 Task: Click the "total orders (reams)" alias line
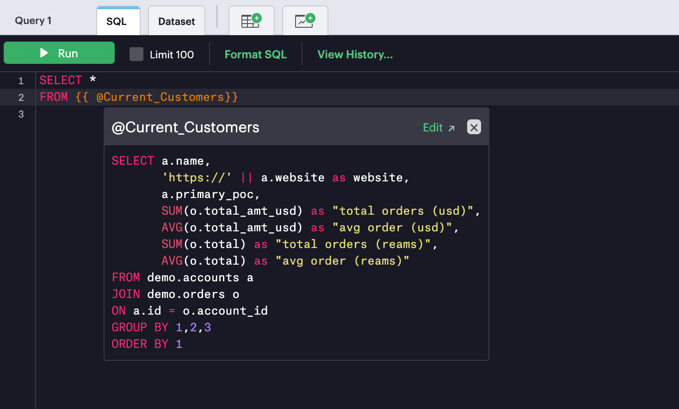point(300,244)
